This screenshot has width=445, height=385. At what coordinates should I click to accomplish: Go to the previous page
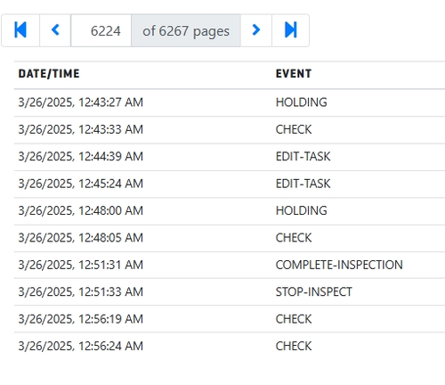coord(55,30)
